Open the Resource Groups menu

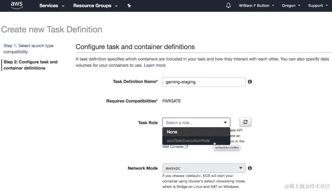coord(95,6)
